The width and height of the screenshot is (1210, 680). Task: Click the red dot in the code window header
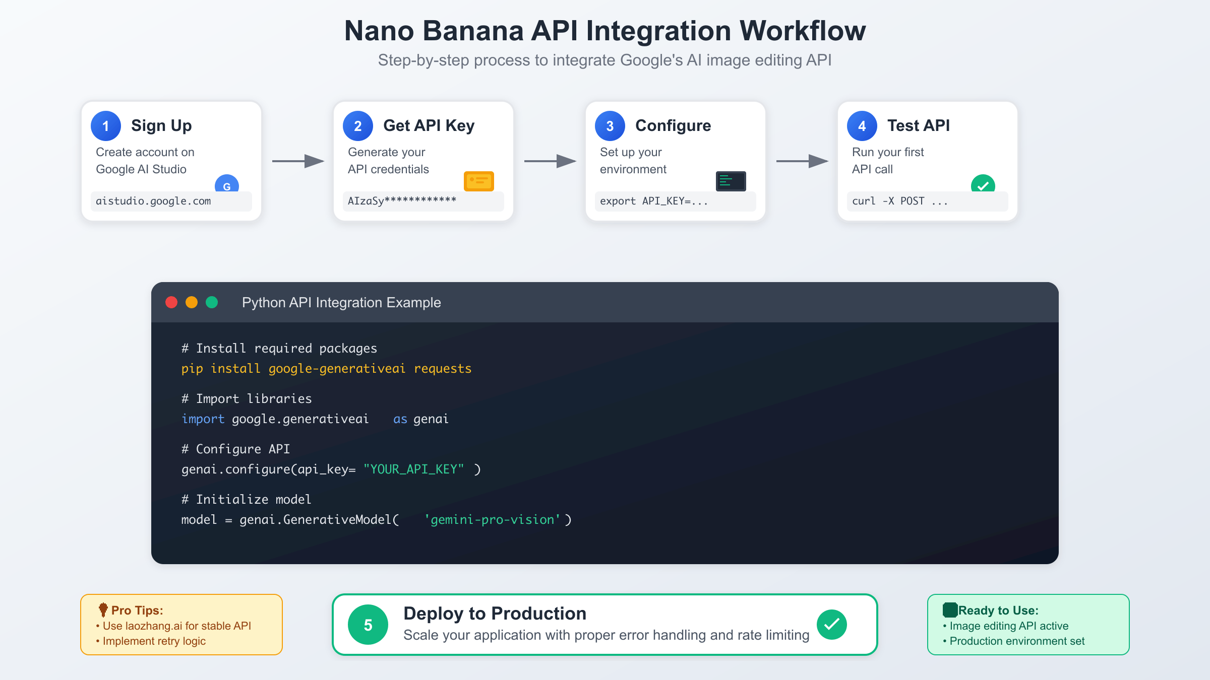tap(171, 302)
